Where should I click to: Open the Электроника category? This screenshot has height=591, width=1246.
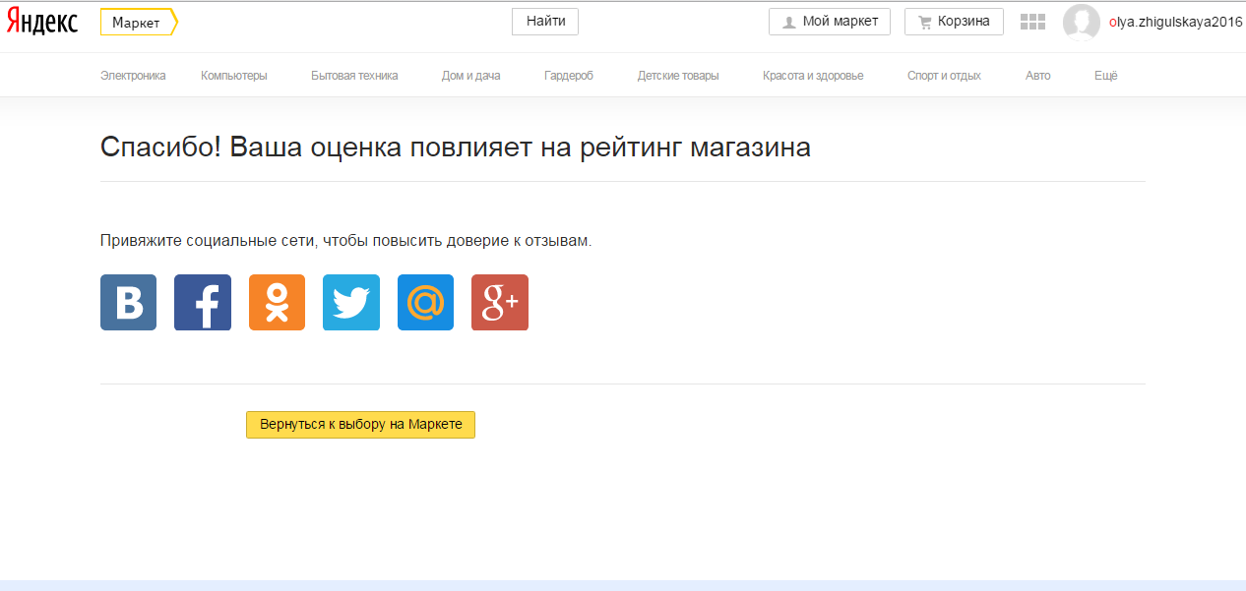point(133,76)
